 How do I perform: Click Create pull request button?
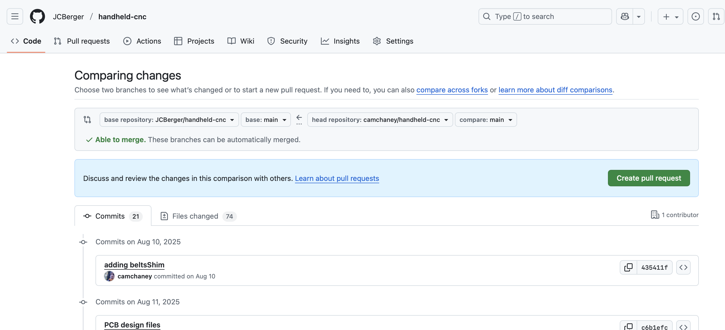pos(648,178)
